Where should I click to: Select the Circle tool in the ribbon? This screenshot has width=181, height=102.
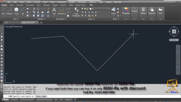point(16,11)
